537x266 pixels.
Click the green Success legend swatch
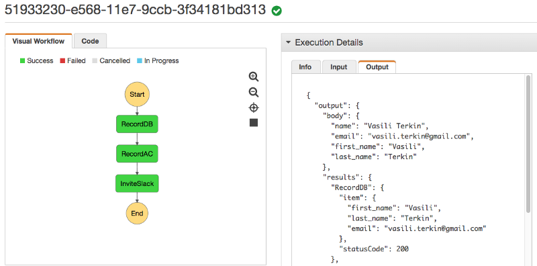[x=23, y=60]
